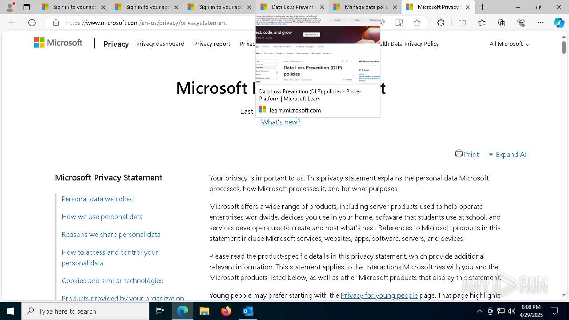Switch to the Data Loss Prevention tab
This screenshot has width=569, height=320.
[293, 7]
